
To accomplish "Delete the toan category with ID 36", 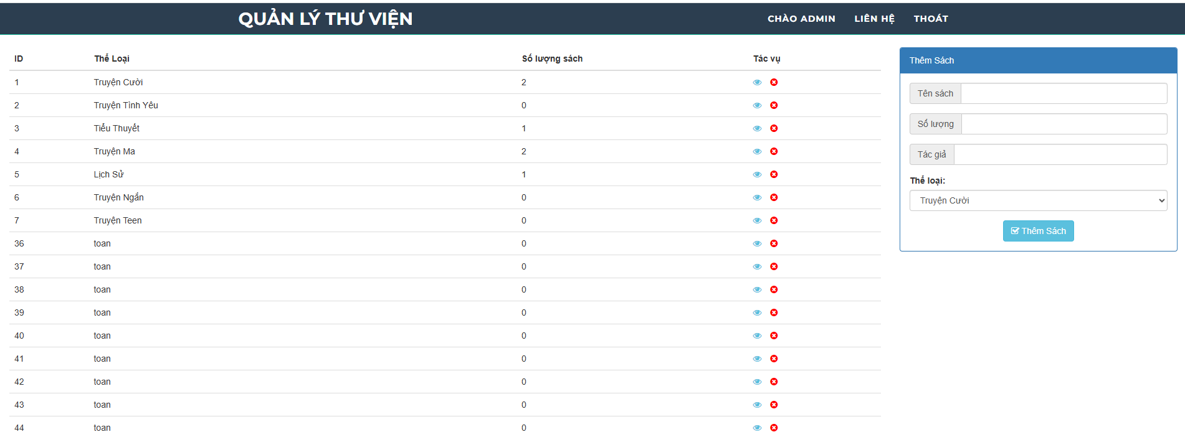I will point(774,243).
